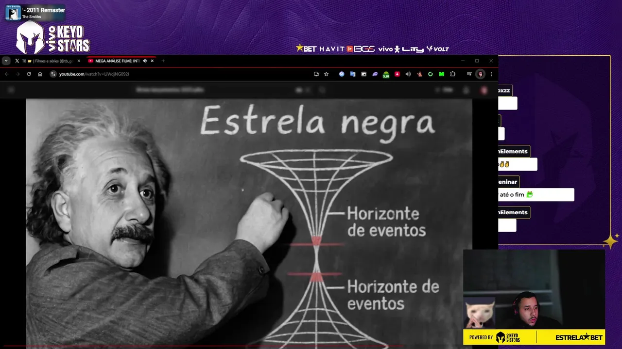622x349 pixels.
Task: Click the ESTRELABET sponsor logo at top
Action: click(x=306, y=48)
